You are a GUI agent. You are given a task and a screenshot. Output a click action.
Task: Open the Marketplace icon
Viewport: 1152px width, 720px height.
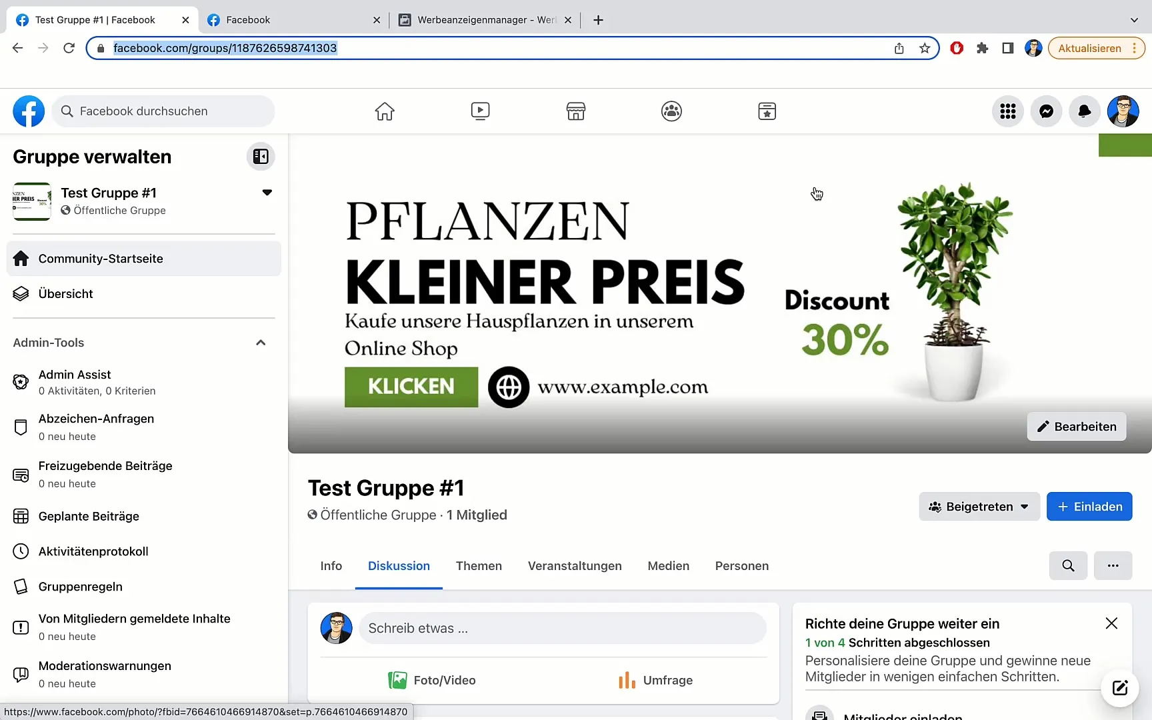point(576,111)
